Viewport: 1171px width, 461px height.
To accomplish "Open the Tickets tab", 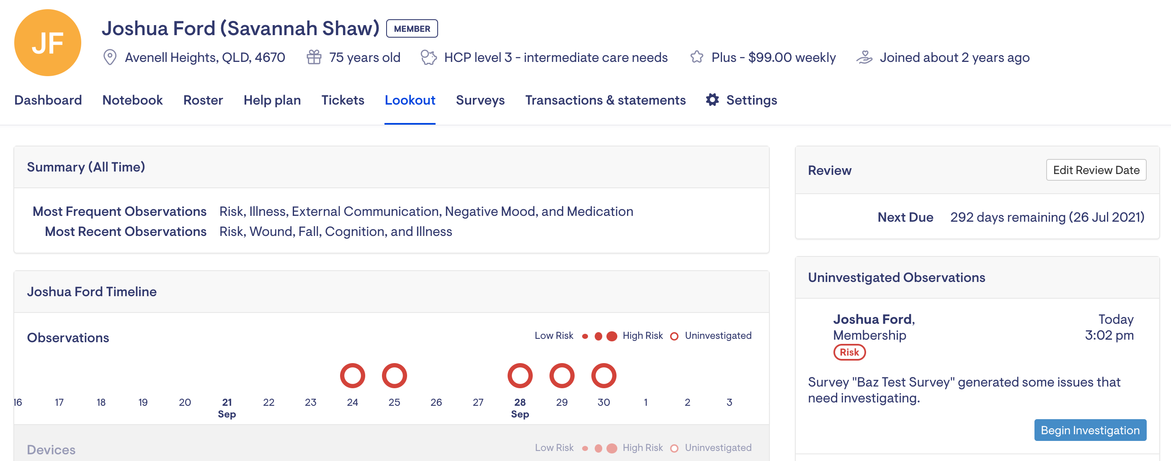I will click(343, 100).
